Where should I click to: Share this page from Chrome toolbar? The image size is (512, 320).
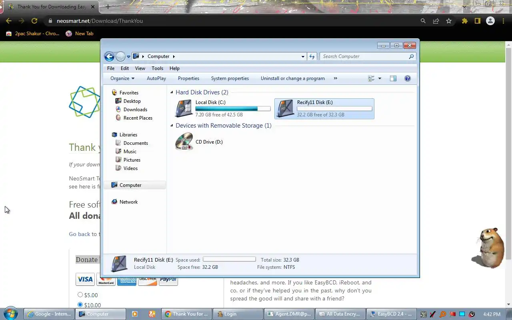click(436, 21)
